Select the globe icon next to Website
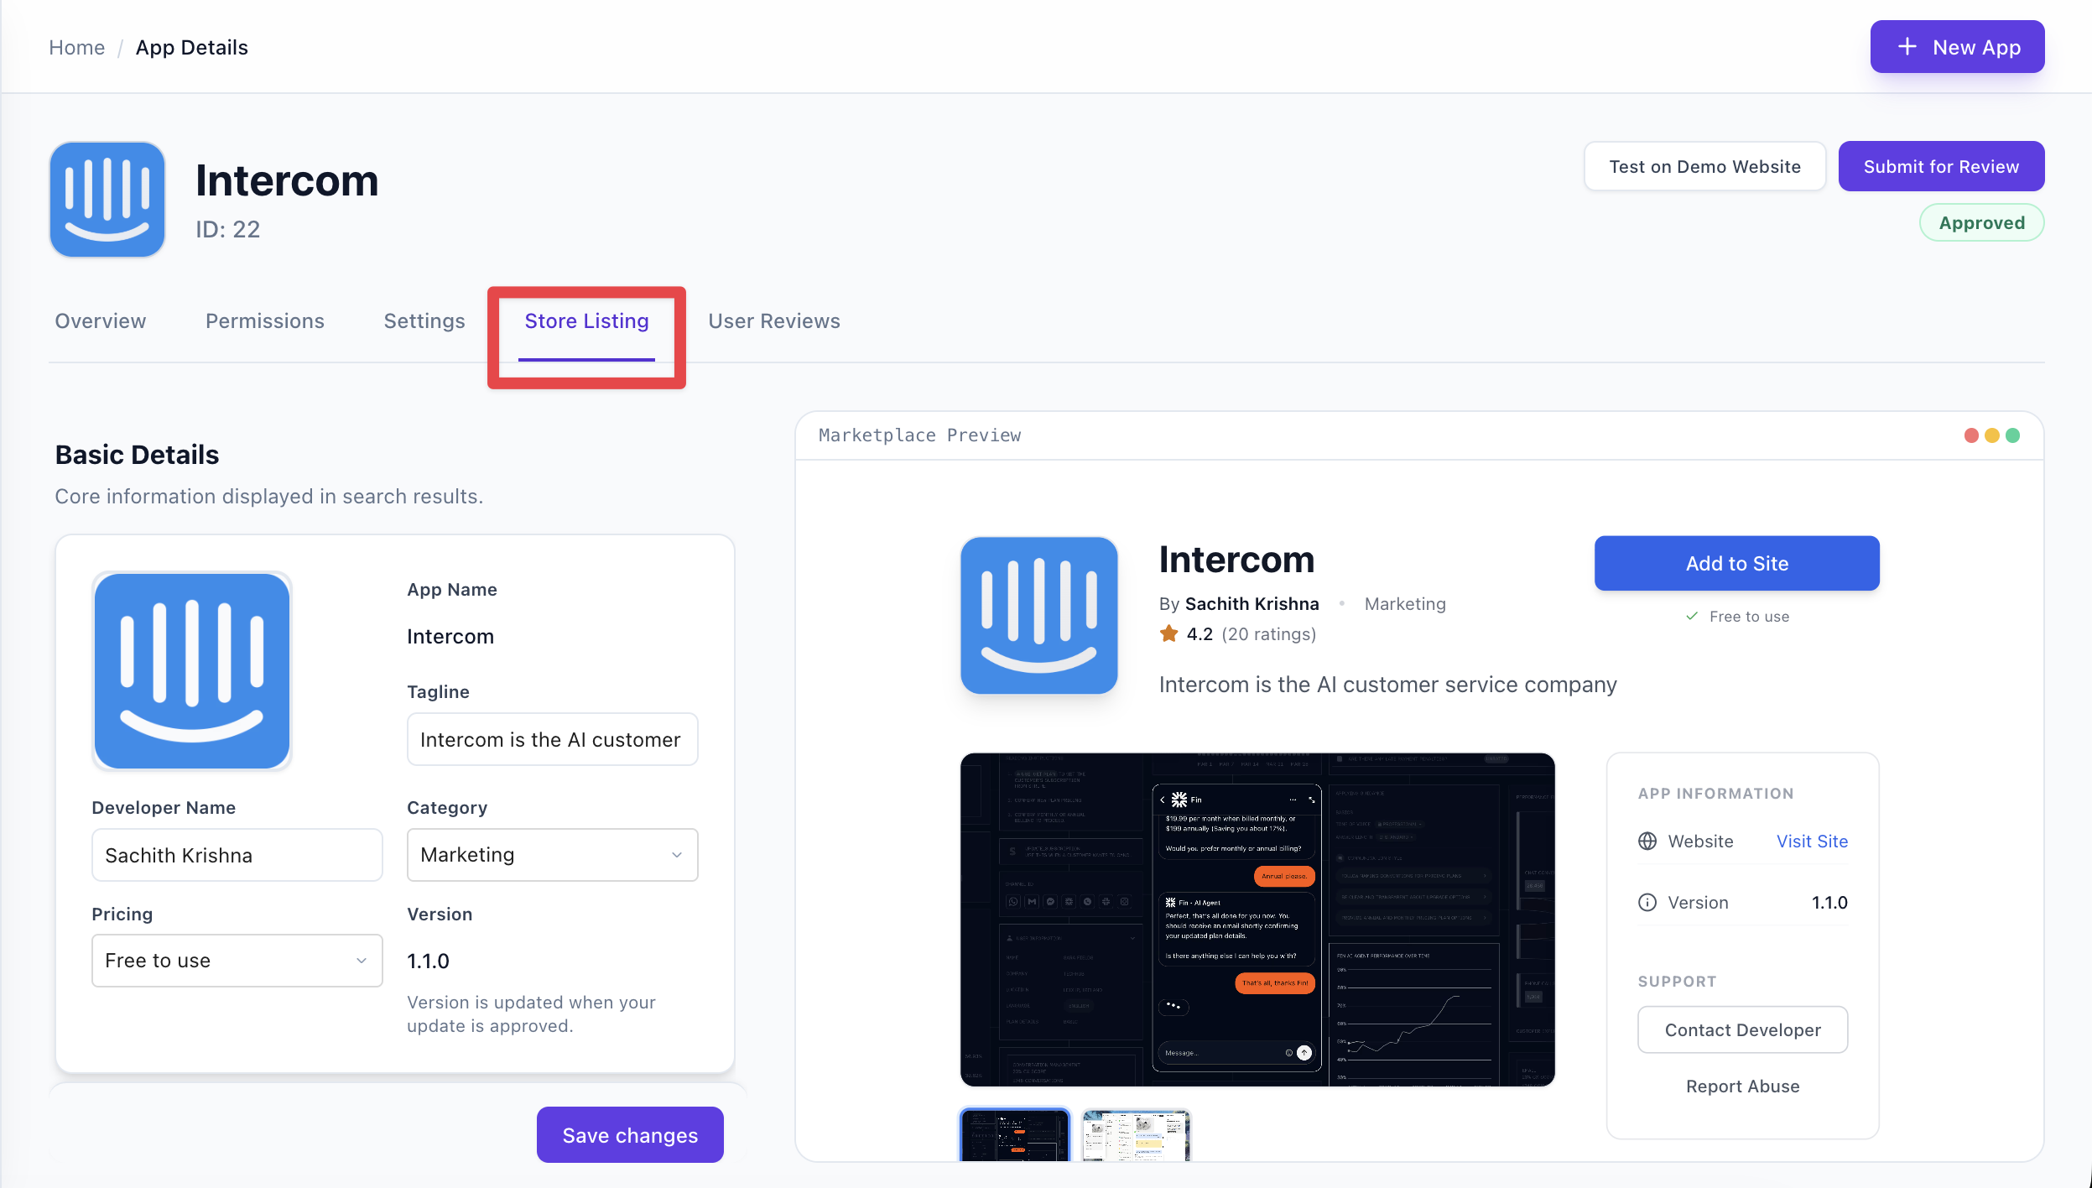Screen dimensions: 2092x1188 click(x=1647, y=841)
